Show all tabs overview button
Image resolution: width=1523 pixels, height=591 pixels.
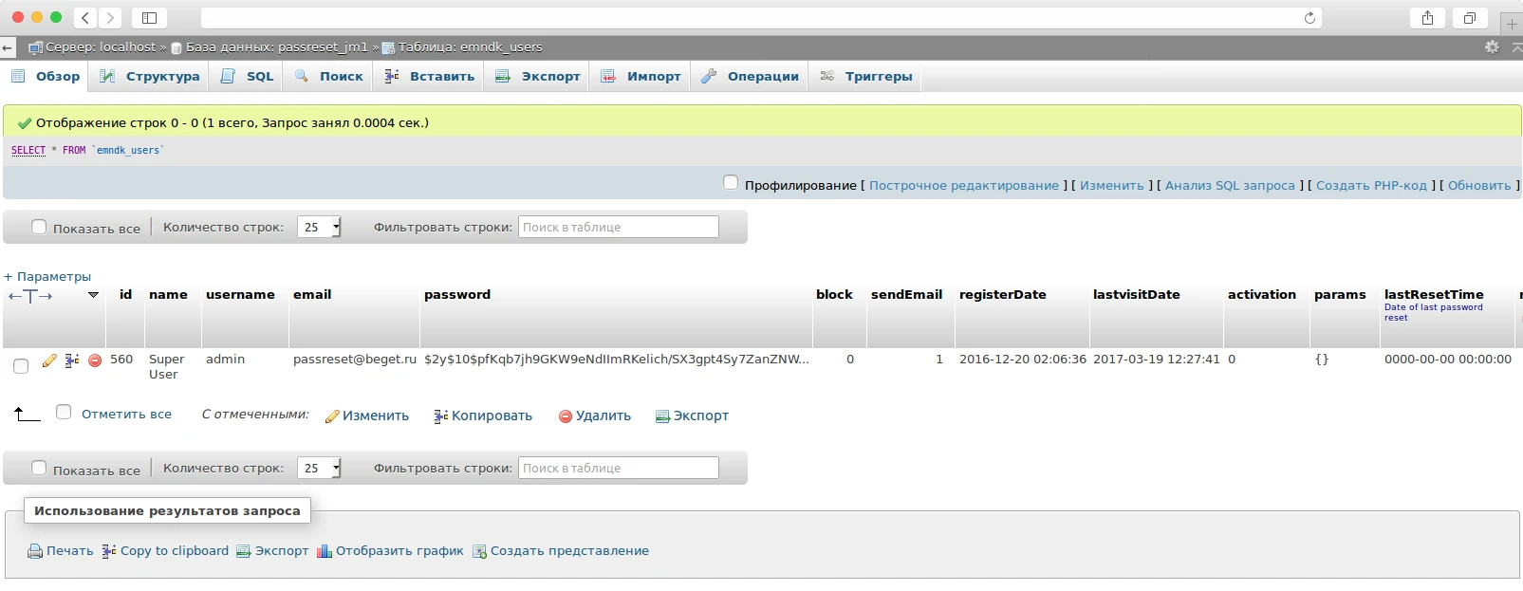(1469, 17)
